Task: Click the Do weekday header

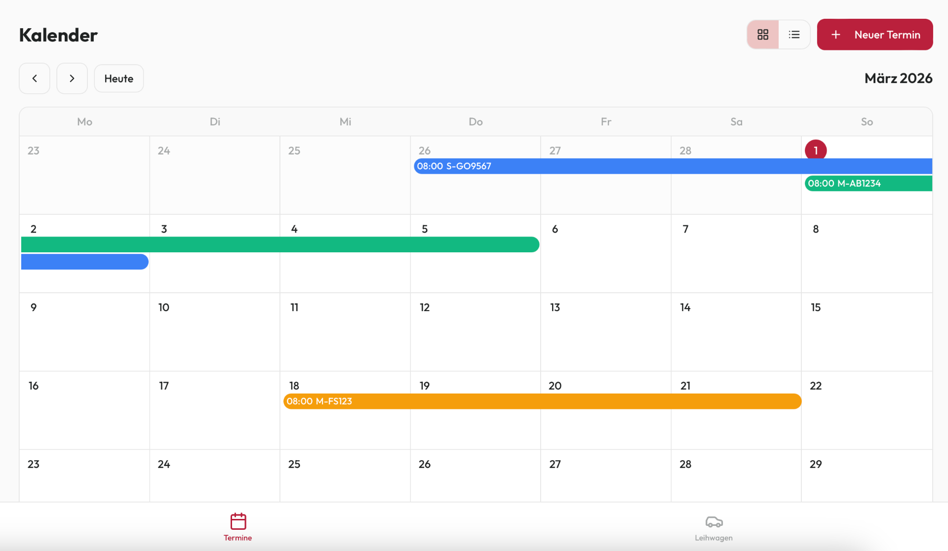Action: (475, 121)
